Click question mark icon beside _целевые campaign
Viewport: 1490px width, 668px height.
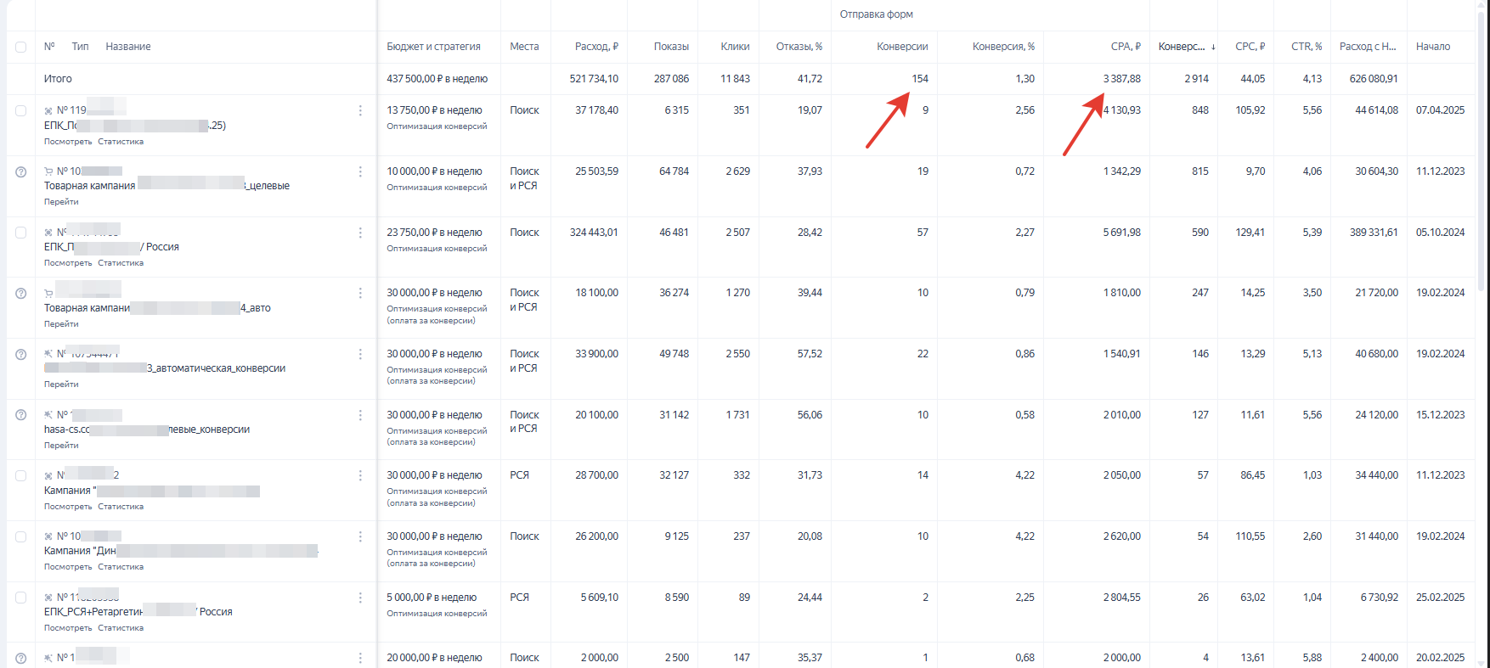[21, 171]
